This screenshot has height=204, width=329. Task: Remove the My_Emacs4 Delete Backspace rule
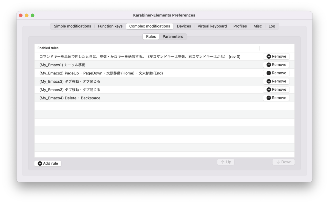(x=276, y=98)
